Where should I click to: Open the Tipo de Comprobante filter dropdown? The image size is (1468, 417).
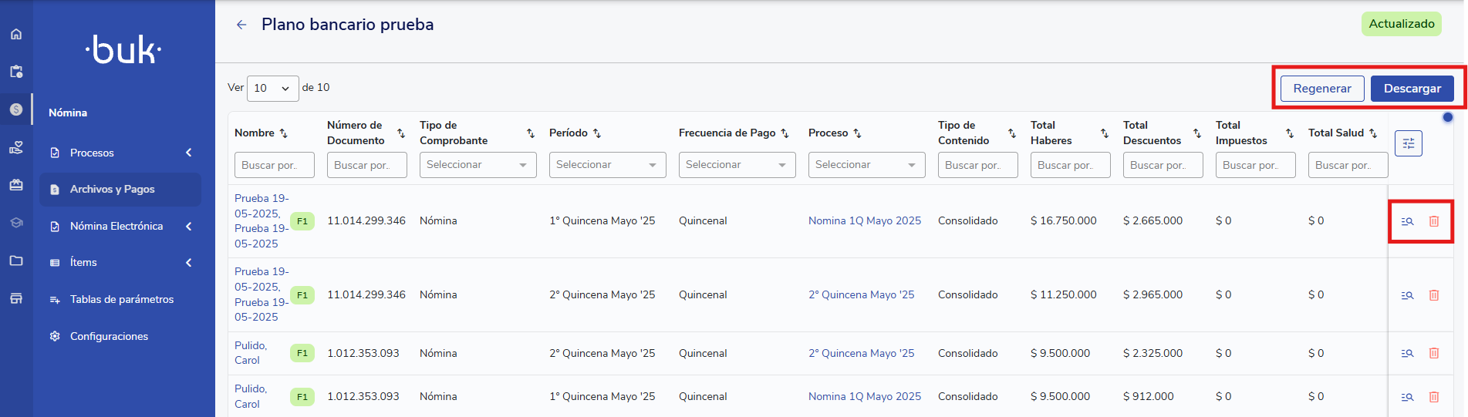[x=478, y=165]
